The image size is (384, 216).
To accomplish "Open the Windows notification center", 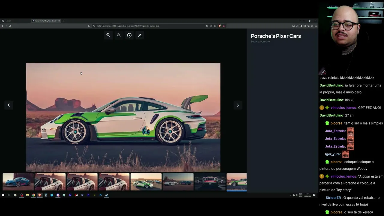I will point(314,195).
